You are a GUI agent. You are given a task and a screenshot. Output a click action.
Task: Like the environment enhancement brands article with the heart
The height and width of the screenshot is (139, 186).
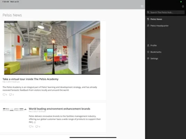tap(30, 126)
